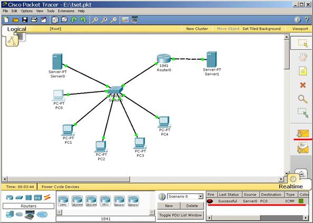
Task: Switch to the Realtime mode tab
Action: (291, 187)
